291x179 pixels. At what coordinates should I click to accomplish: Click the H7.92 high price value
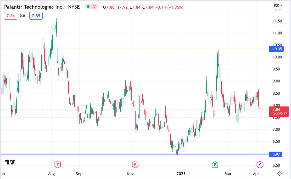point(122,7)
